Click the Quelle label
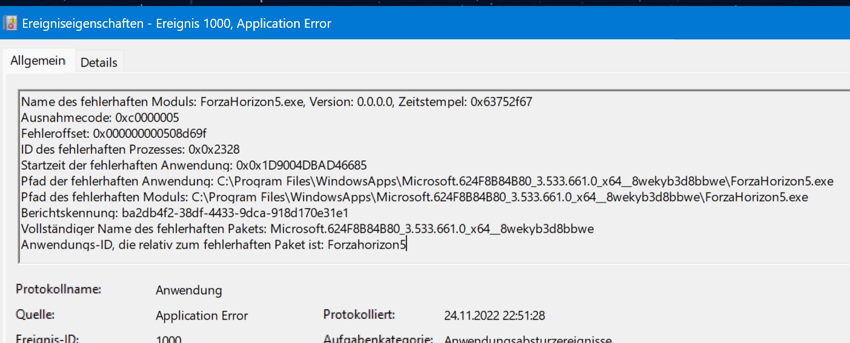The width and height of the screenshot is (850, 343). pyautogui.click(x=34, y=315)
